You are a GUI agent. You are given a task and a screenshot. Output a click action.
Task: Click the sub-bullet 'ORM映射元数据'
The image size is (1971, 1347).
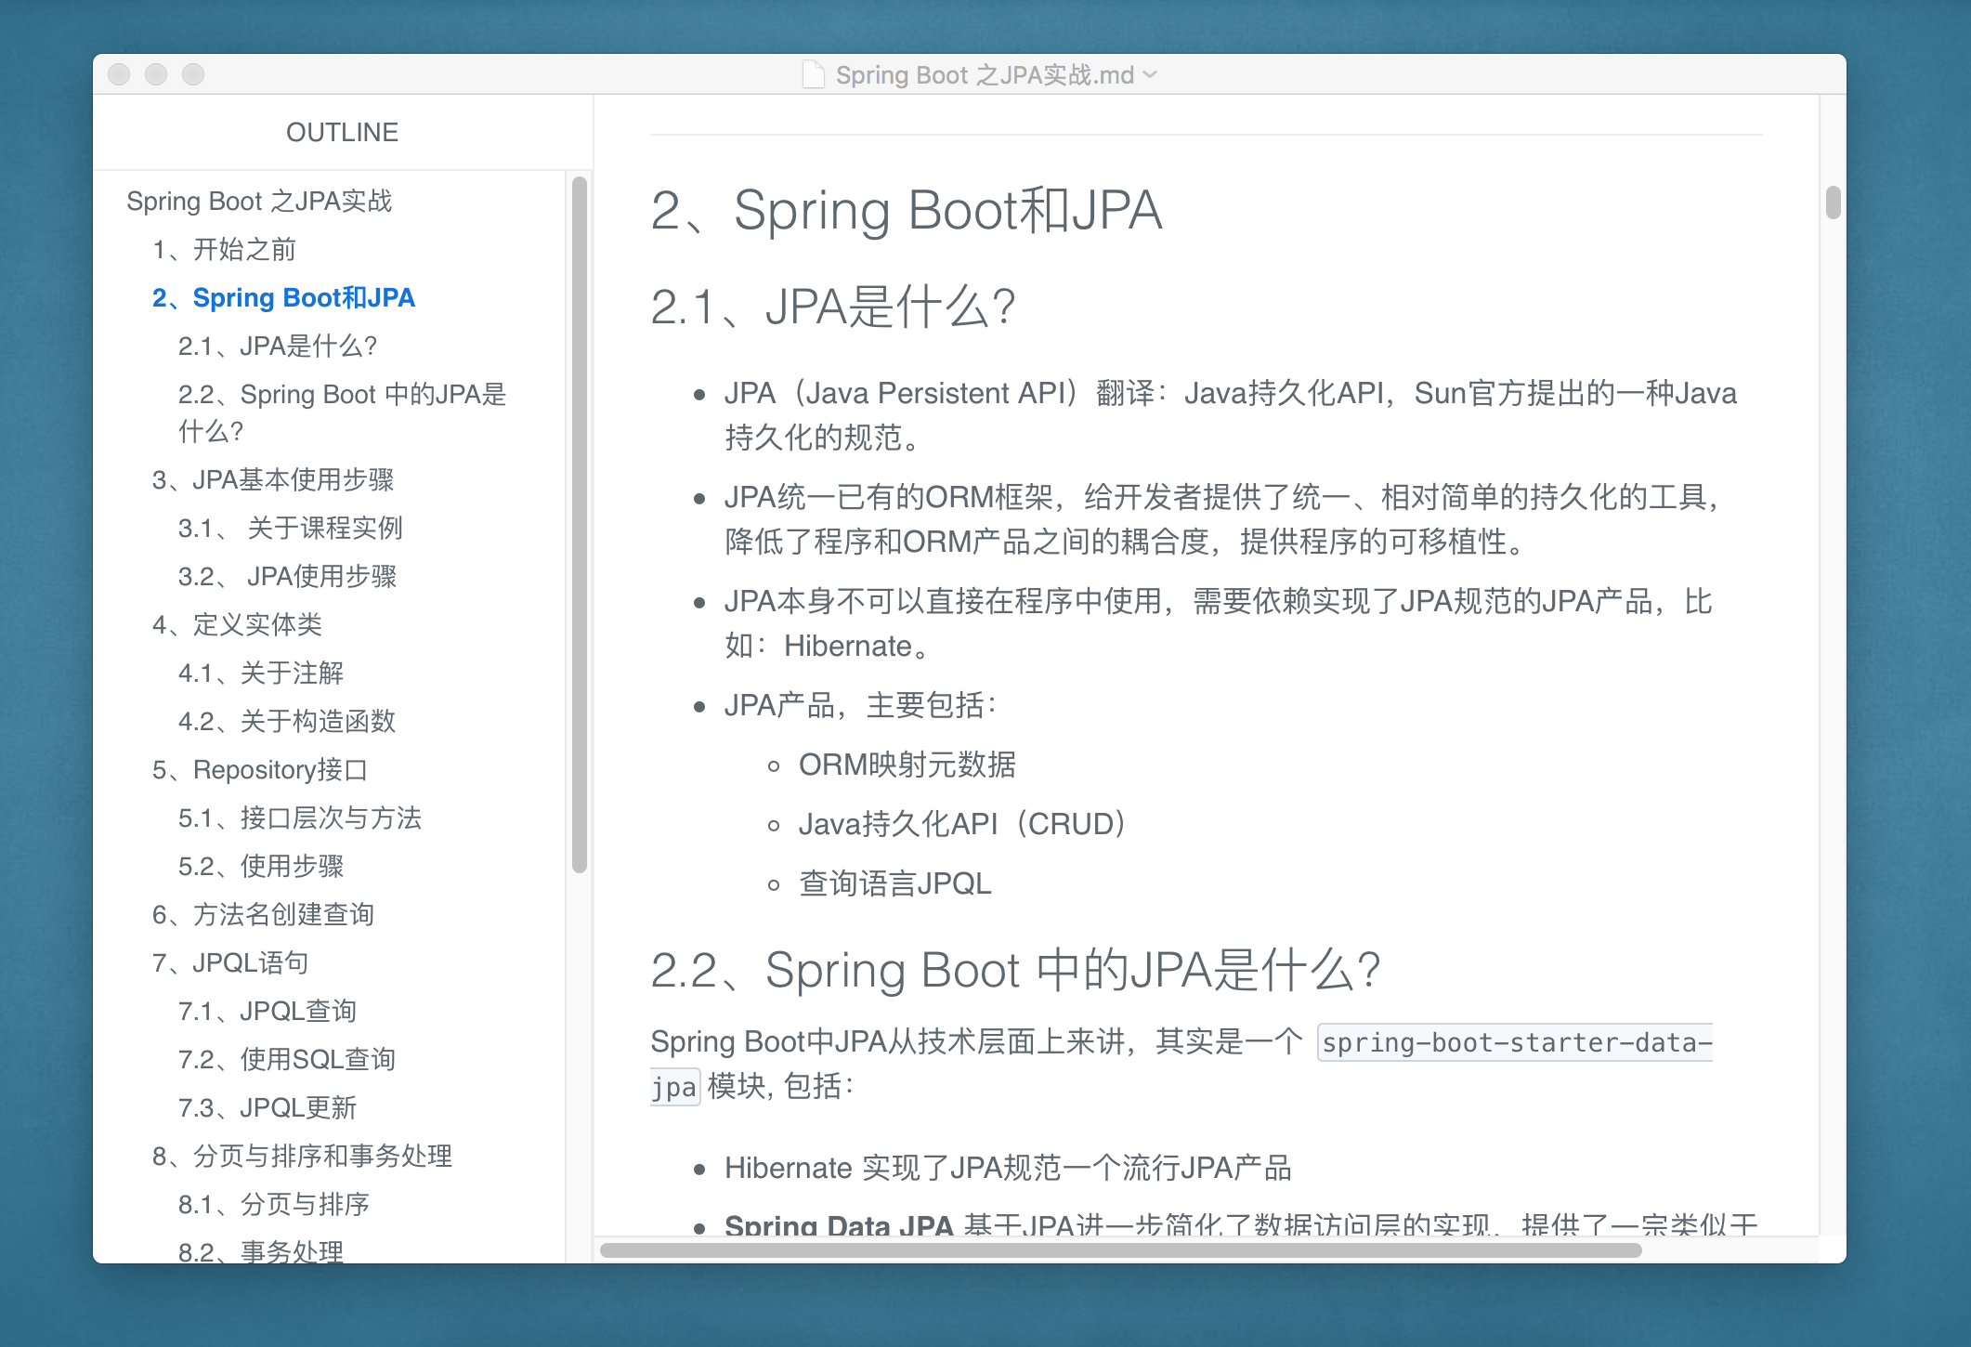(907, 765)
